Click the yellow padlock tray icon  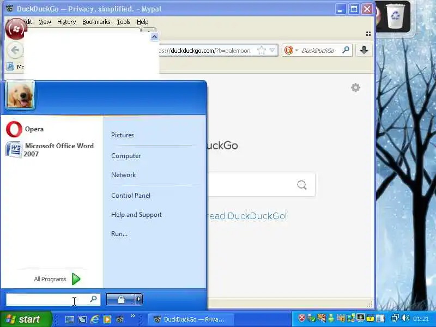pos(370,318)
